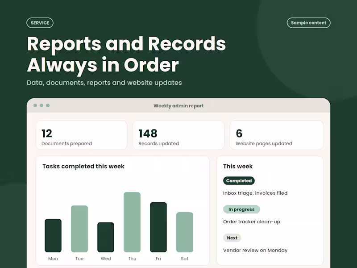The width and height of the screenshot is (357, 268).
Task: Click the SERVICE pill badge
Action: (40, 23)
